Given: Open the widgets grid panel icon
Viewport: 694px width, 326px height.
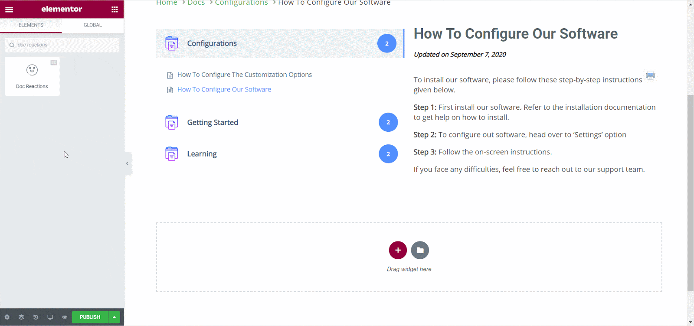Looking at the screenshot, I should [x=115, y=9].
